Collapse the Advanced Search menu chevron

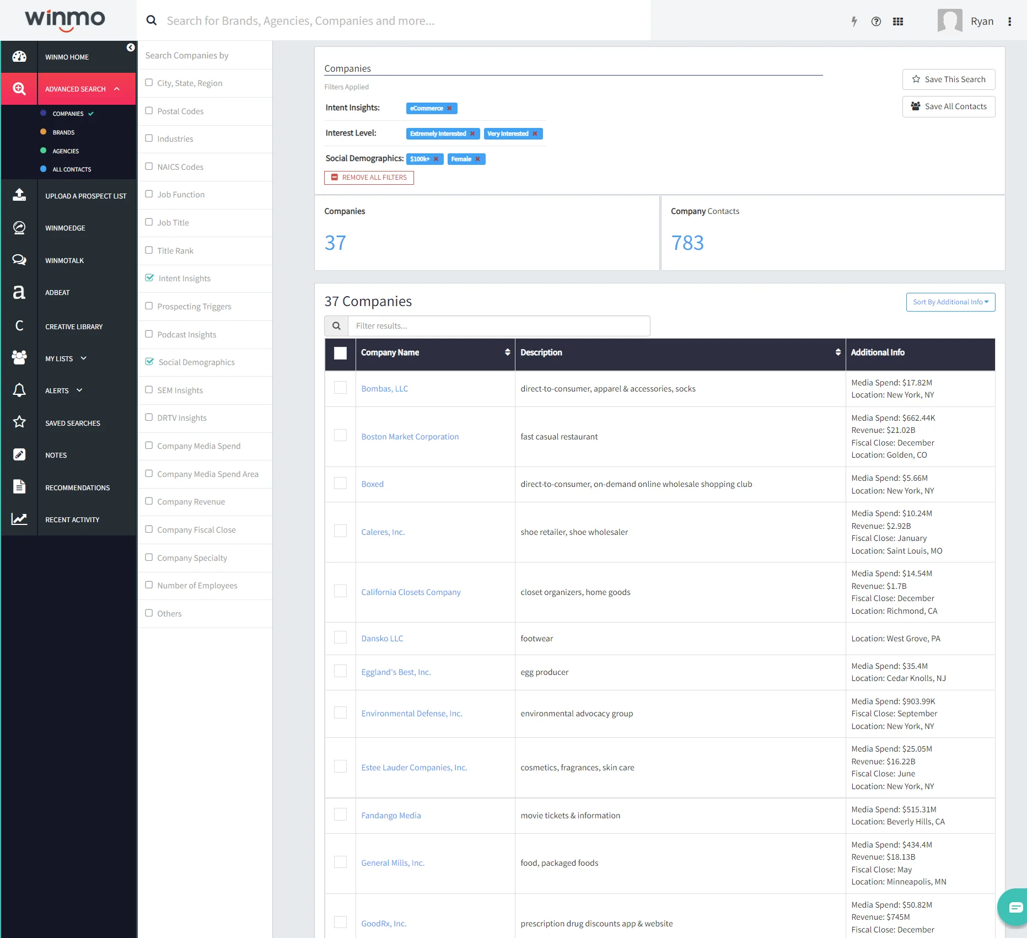point(117,89)
